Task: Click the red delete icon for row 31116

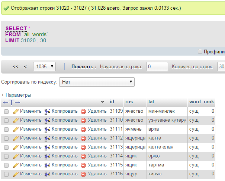Action: coord(83,174)
